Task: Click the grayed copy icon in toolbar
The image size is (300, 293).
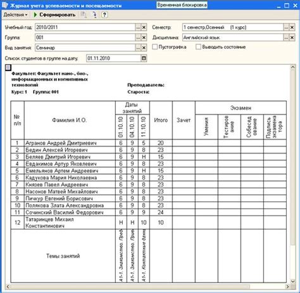Action: click(84, 15)
